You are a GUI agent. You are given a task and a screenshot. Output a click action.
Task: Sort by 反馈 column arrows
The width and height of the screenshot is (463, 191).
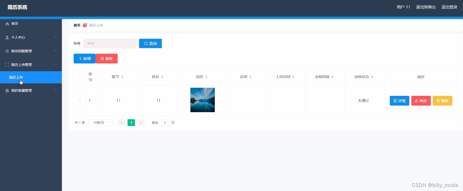click(x=250, y=77)
